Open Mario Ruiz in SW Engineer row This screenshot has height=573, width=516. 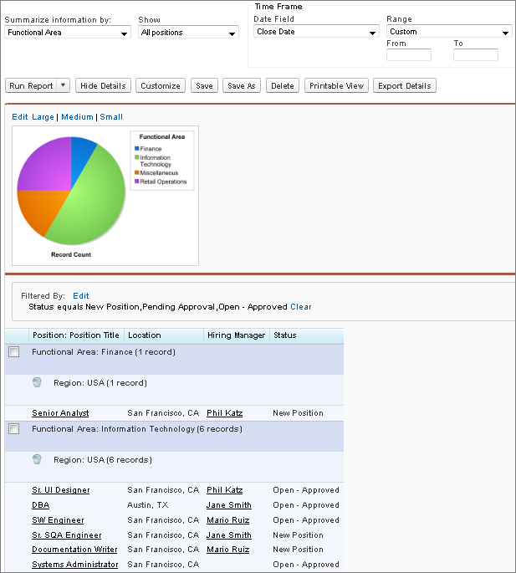(x=228, y=520)
